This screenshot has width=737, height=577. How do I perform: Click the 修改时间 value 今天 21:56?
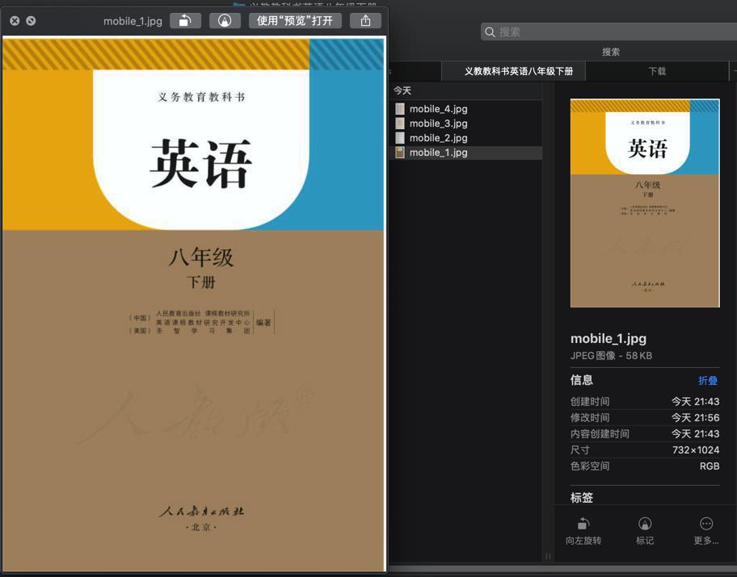point(695,418)
